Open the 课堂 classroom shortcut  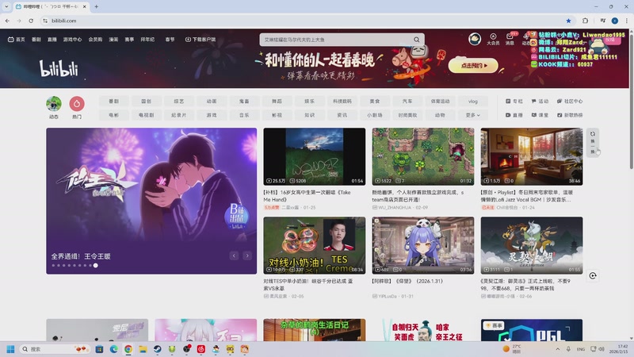click(x=540, y=115)
